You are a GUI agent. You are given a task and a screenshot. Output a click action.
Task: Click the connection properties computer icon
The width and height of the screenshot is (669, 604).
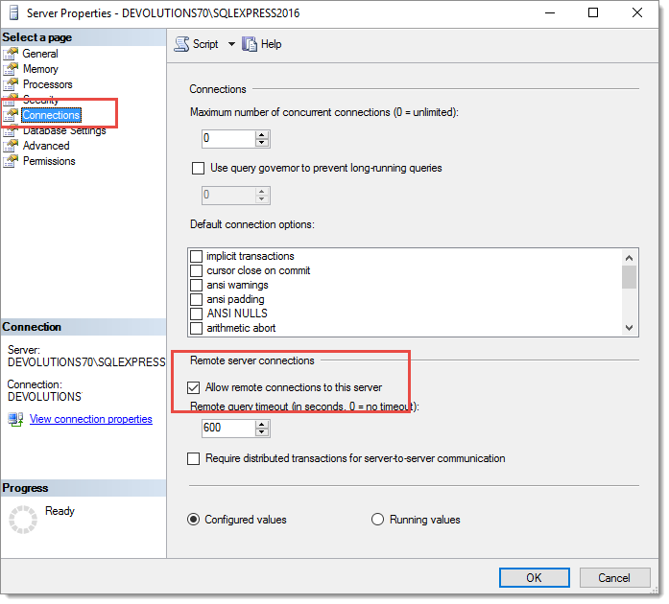pos(15,419)
